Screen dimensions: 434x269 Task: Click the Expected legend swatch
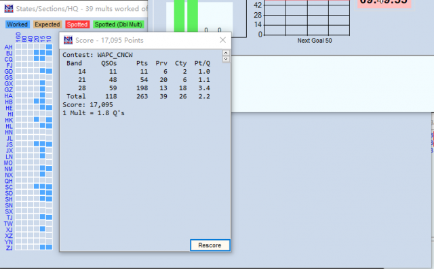pos(47,24)
